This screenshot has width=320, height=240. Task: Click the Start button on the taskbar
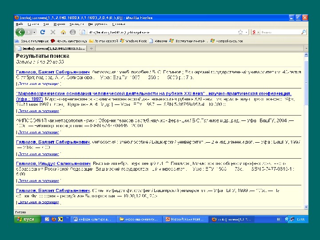pos(26,219)
